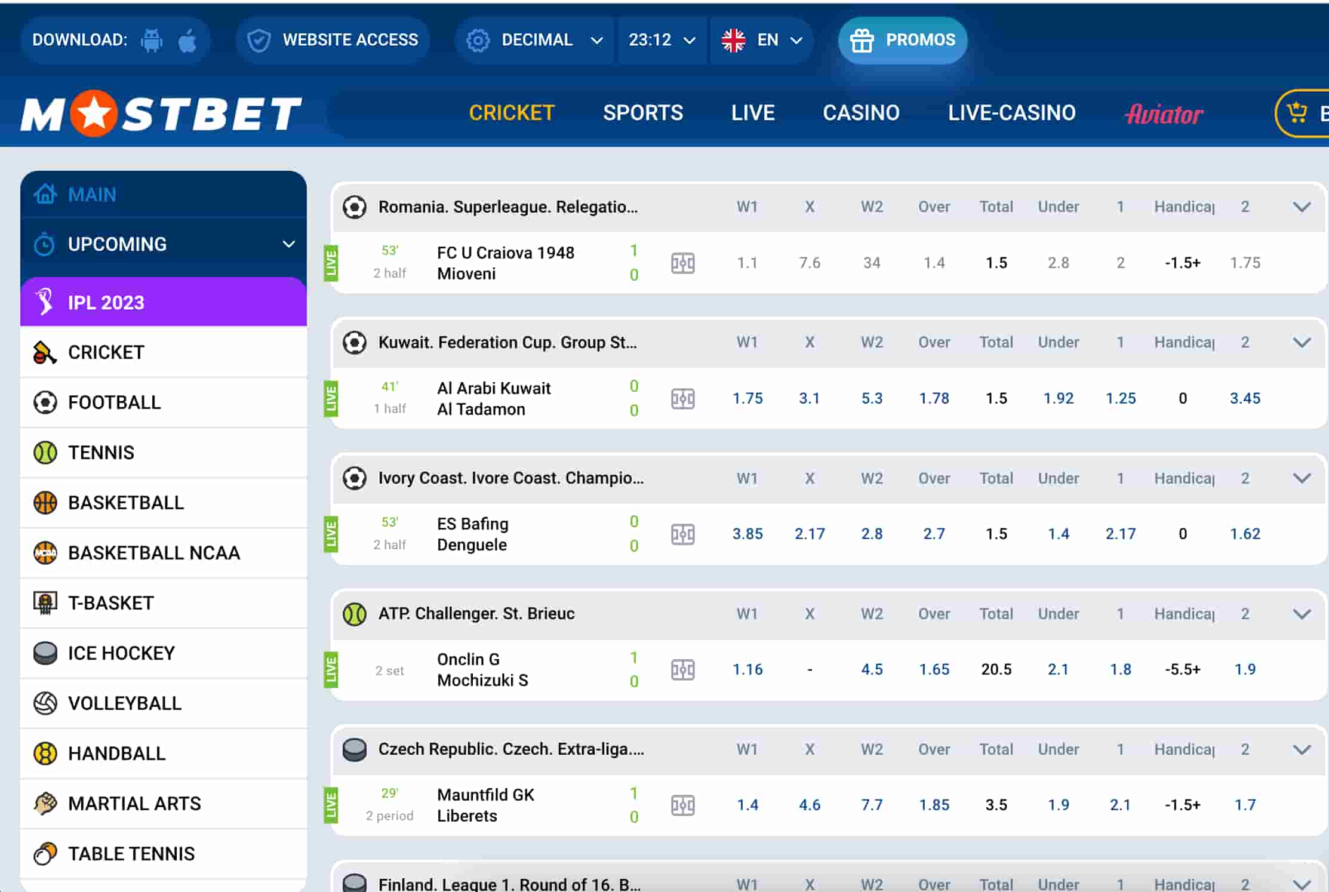
Task: Open the Romania Superleague Relegation league title
Action: point(508,207)
